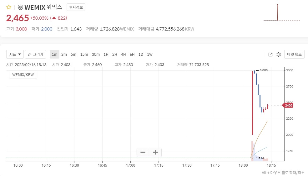Screen dimensions: 308x176
Task: Click the 2750 price axis label
Action: 290,87
